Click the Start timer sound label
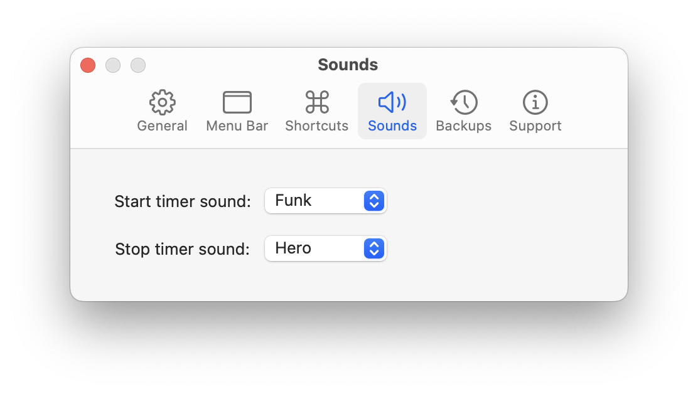The image size is (698, 394). [183, 201]
